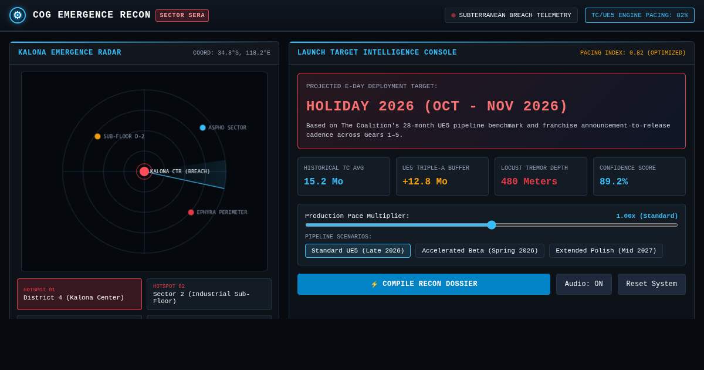Click the LAUNCH TARGET INTELLIGENCE CONSOLE title
The image size is (704, 370).
pos(377,53)
